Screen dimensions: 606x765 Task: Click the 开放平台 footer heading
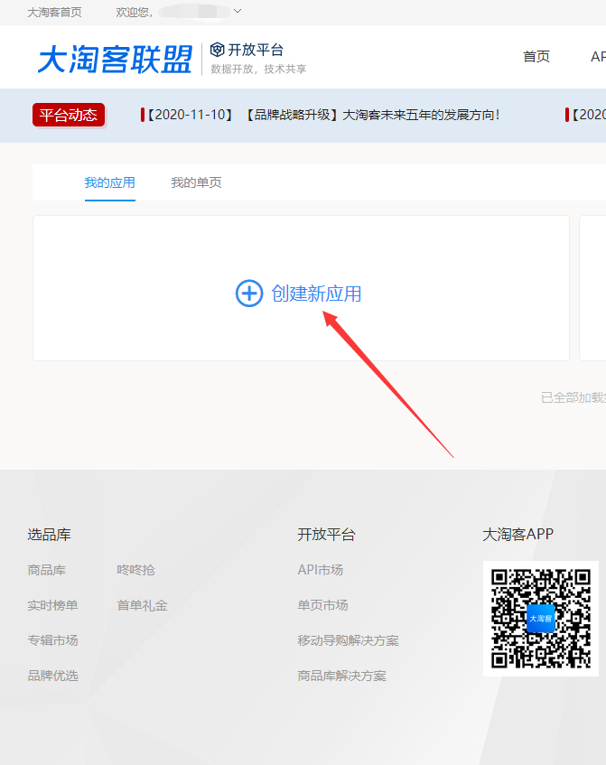pyautogui.click(x=326, y=535)
